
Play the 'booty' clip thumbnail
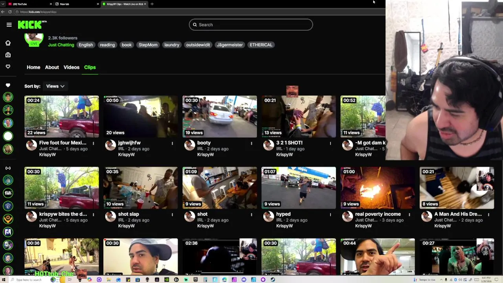point(220,117)
